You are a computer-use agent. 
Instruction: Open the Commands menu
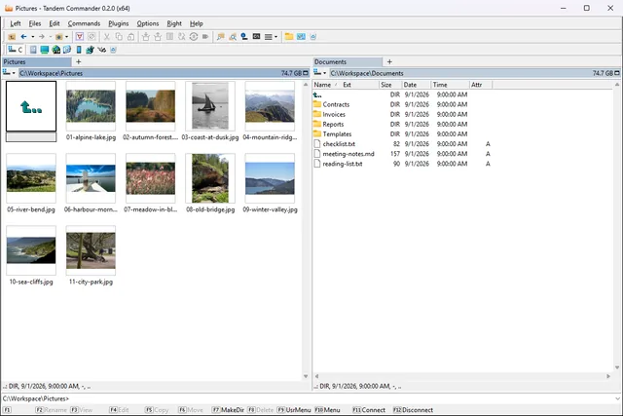84,23
